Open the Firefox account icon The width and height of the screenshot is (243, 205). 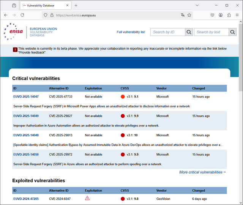click(221, 15)
